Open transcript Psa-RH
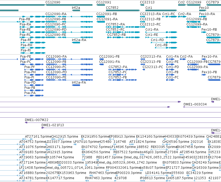221x182 pixels. click(x=26, y=45)
